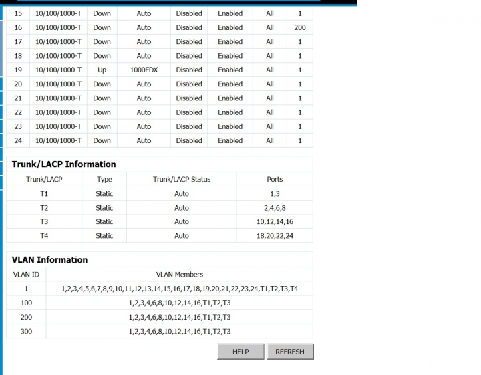The image size is (481, 375).
Task: Select the Type column header in trunk table
Action: click(104, 179)
